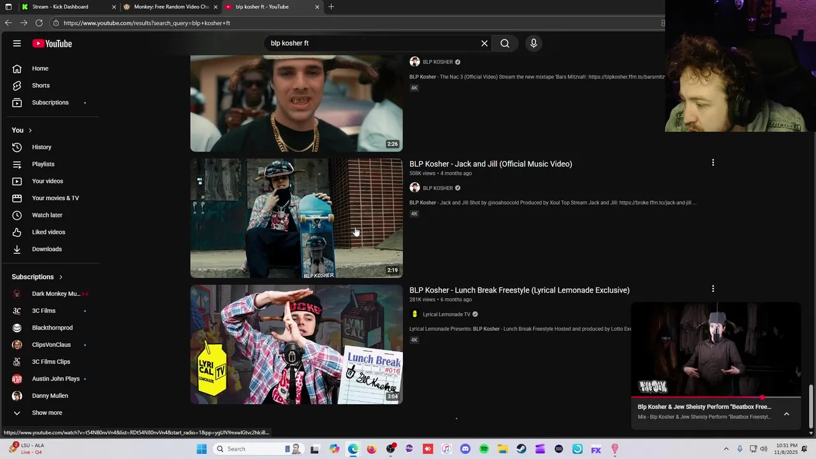
Task: Open a new browser tab
Action: (x=331, y=7)
